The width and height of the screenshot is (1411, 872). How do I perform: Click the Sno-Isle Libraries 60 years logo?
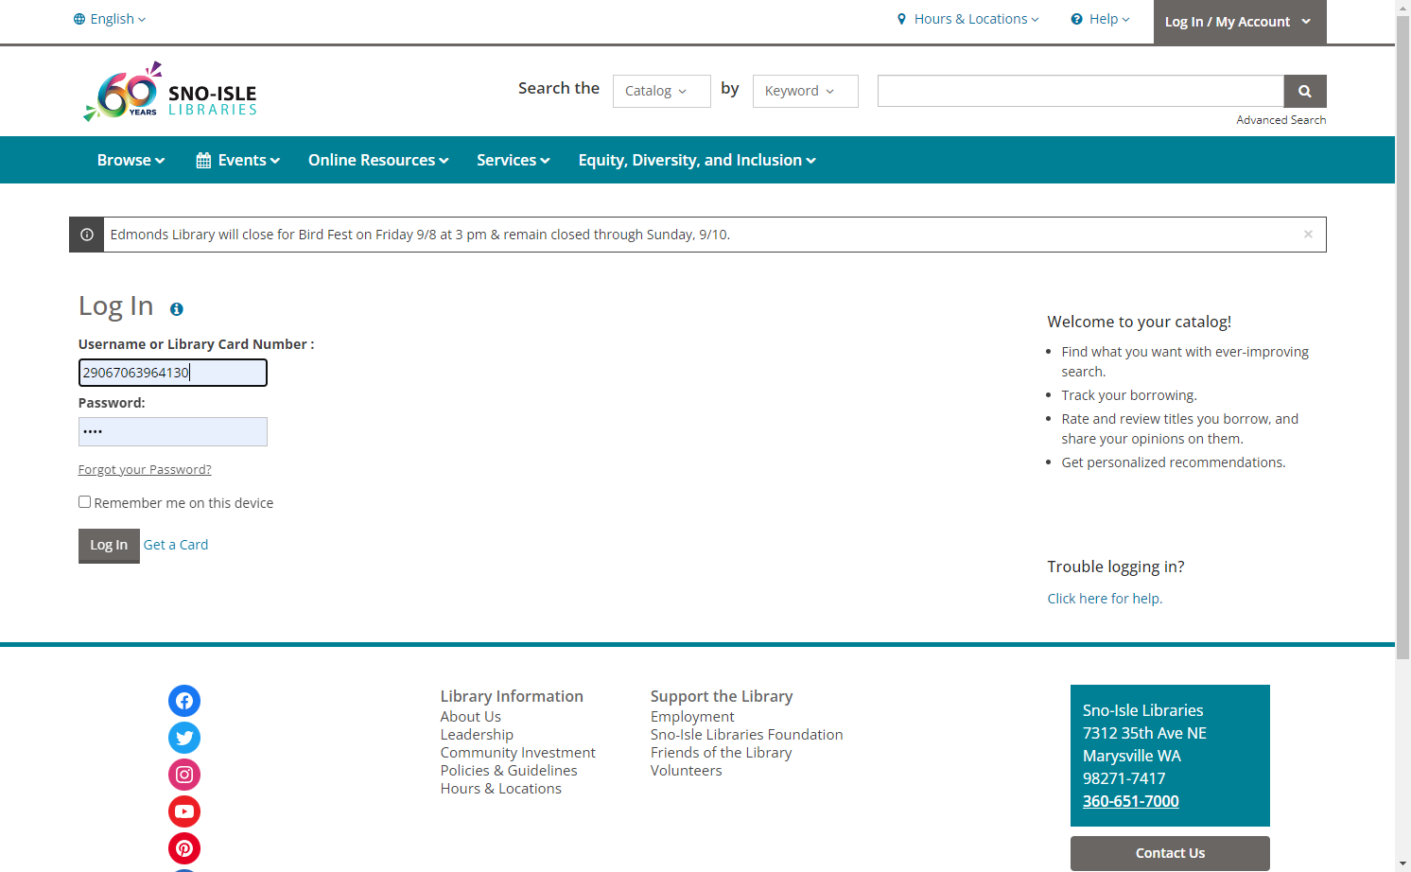(x=170, y=92)
